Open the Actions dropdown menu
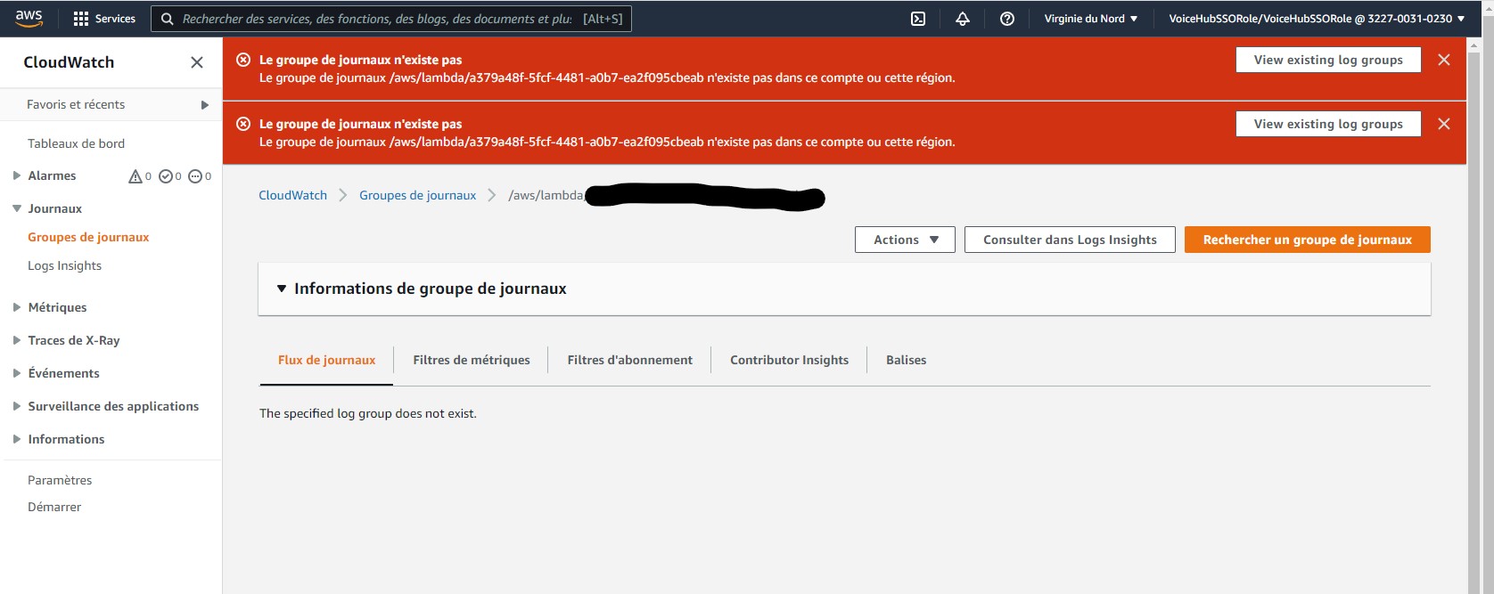Viewport: 1494px width, 594px height. [x=905, y=240]
